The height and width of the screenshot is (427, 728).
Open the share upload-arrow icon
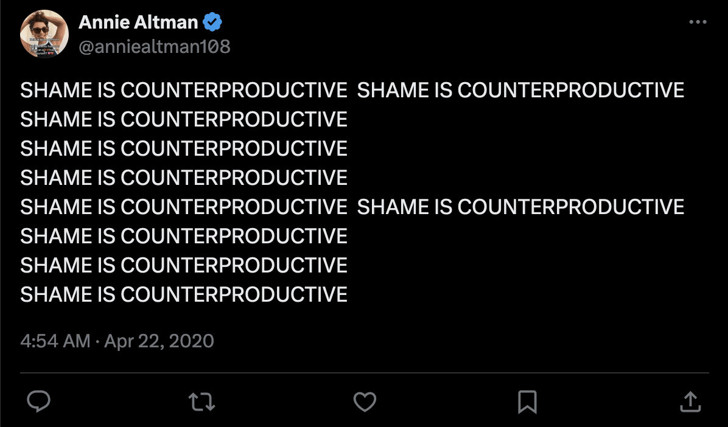click(x=690, y=401)
